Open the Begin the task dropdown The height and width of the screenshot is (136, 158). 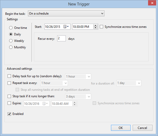[66, 14]
